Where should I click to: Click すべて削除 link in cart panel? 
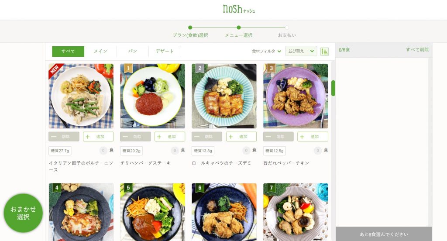coord(417,50)
